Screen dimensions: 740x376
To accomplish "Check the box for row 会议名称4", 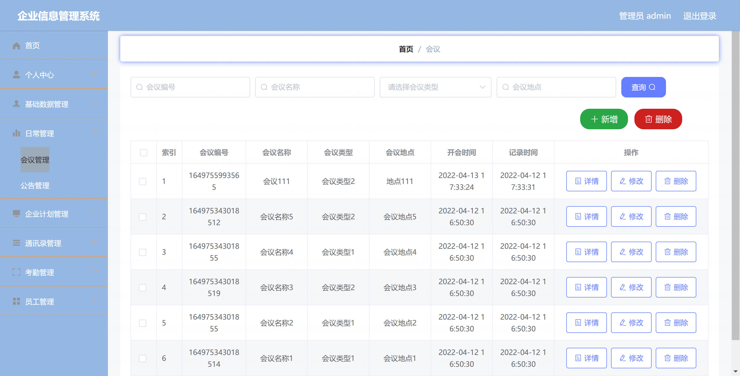I will point(143,252).
